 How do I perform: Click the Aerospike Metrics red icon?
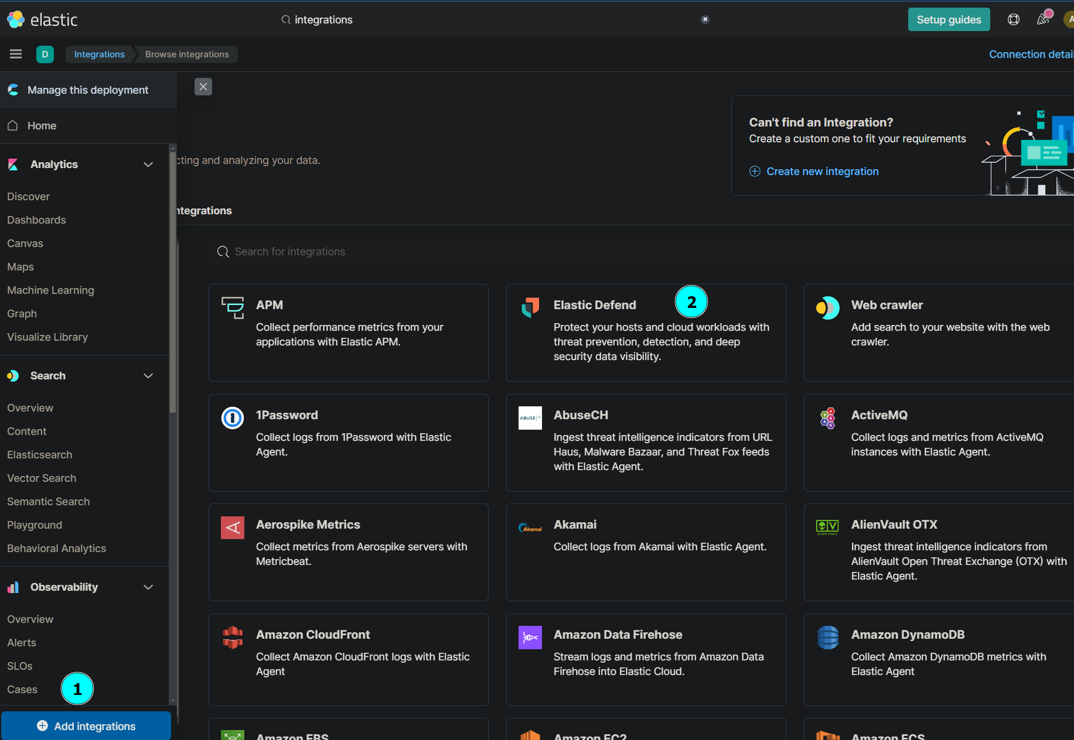[x=233, y=527]
